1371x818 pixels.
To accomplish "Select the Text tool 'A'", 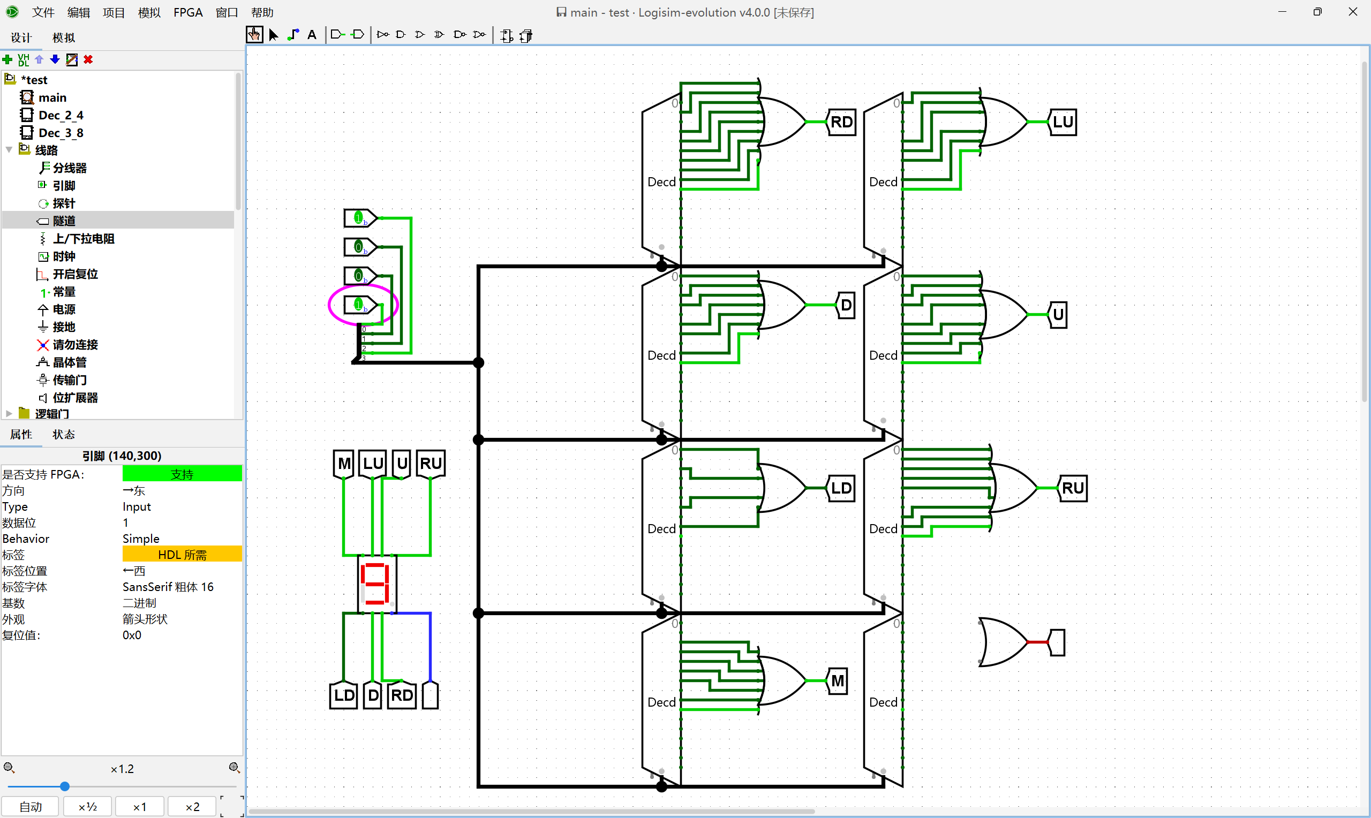I will click(312, 35).
